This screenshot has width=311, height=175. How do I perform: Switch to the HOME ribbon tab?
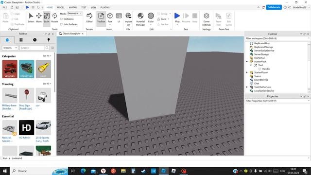50,7
